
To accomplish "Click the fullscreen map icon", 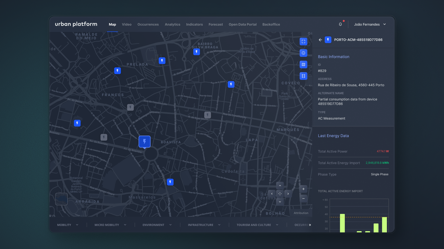I will tap(303, 41).
